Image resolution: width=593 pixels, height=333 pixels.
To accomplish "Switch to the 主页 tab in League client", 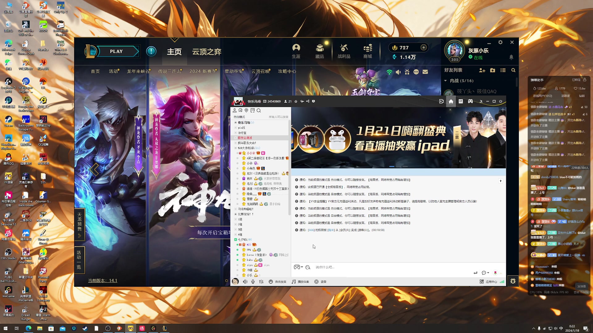I will (x=174, y=52).
